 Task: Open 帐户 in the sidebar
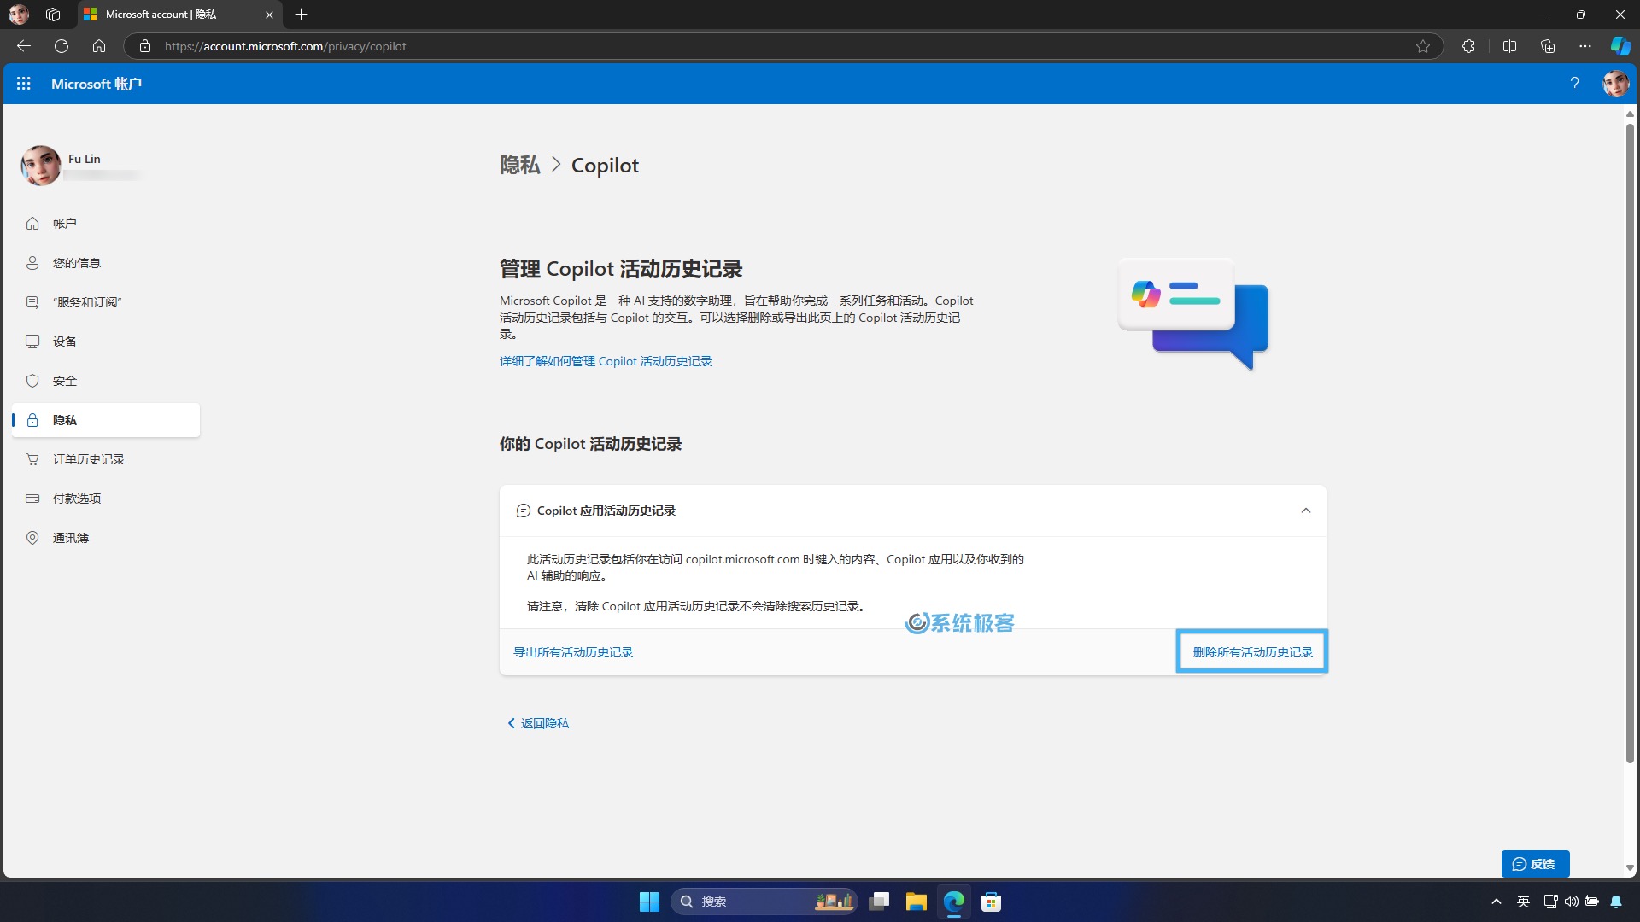(106, 224)
